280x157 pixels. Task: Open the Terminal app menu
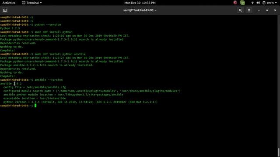[31, 3]
